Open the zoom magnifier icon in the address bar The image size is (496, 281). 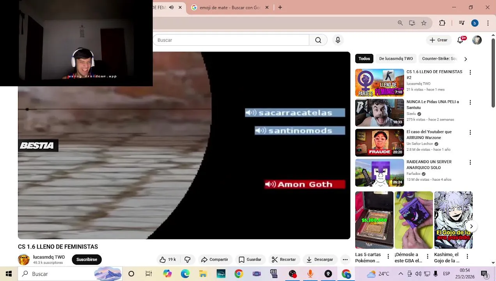point(400,23)
